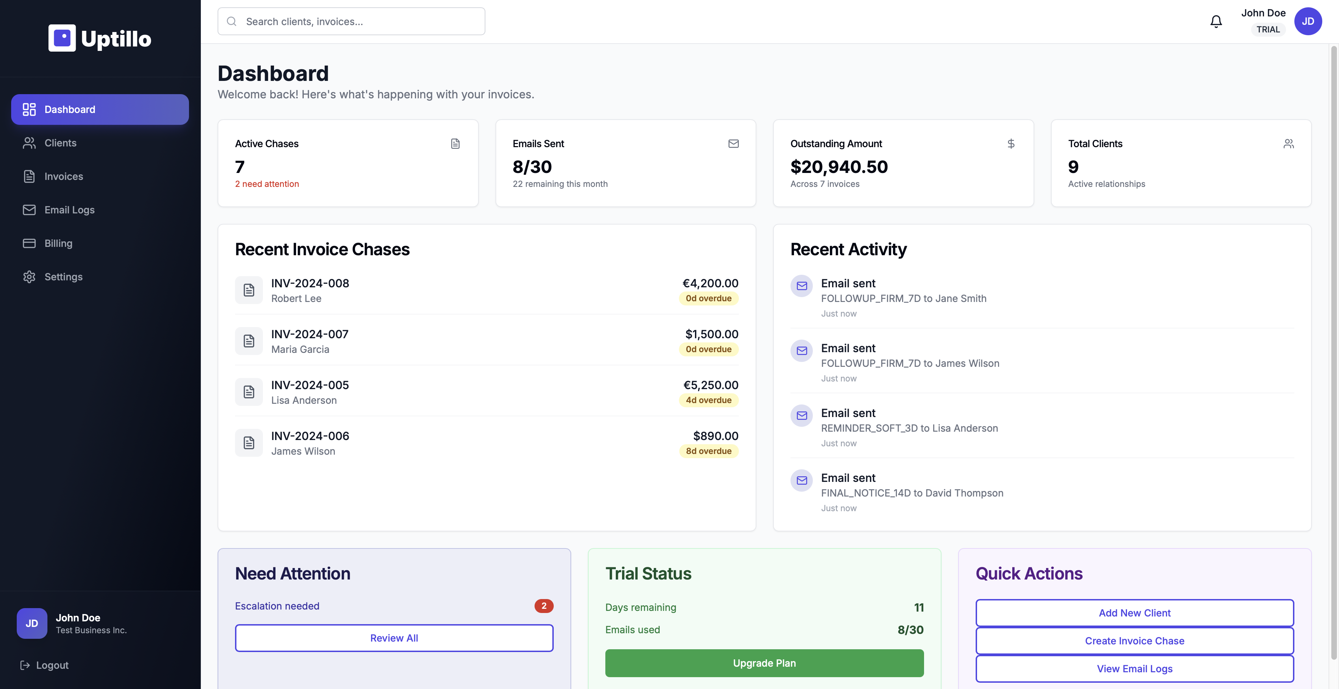The height and width of the screenshot is (689, 1339).
Task: Click Test Business Inc. in sidebar
Action: [91, 630]
